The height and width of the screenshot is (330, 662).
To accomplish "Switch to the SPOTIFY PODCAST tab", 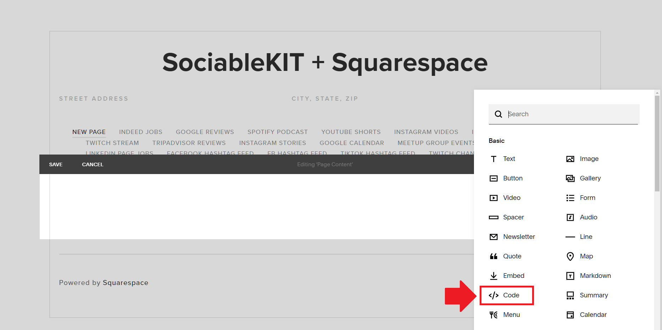I will [x=277, y=132].
